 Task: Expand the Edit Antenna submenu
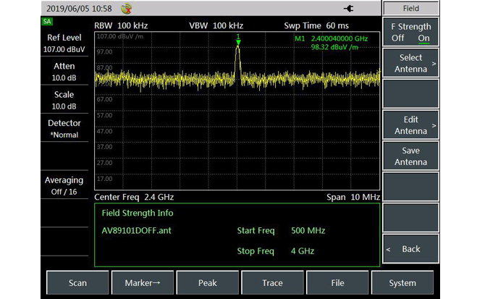410,125
